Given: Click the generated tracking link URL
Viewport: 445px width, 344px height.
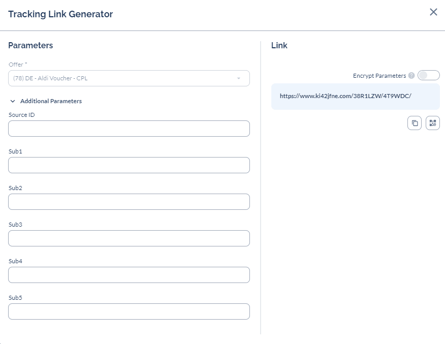Looking at the screenshot, I should (x=345, y=96).
